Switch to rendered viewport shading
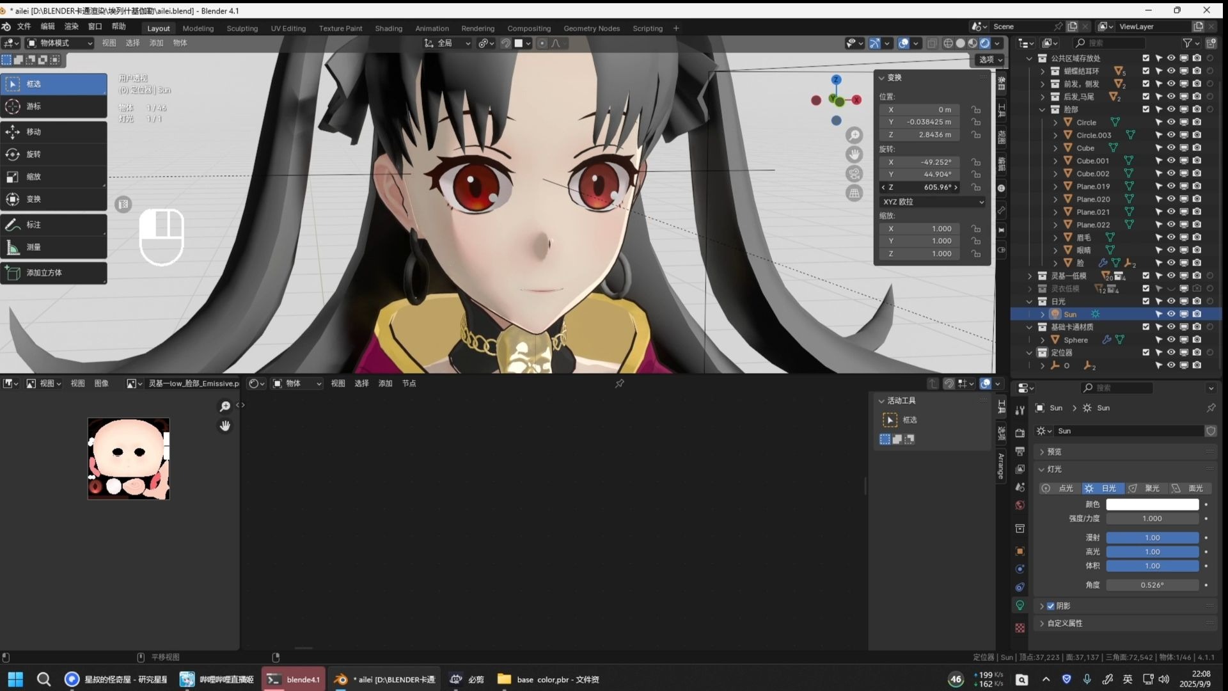This screenshot has height=691, width=1228. pos(985,44)
